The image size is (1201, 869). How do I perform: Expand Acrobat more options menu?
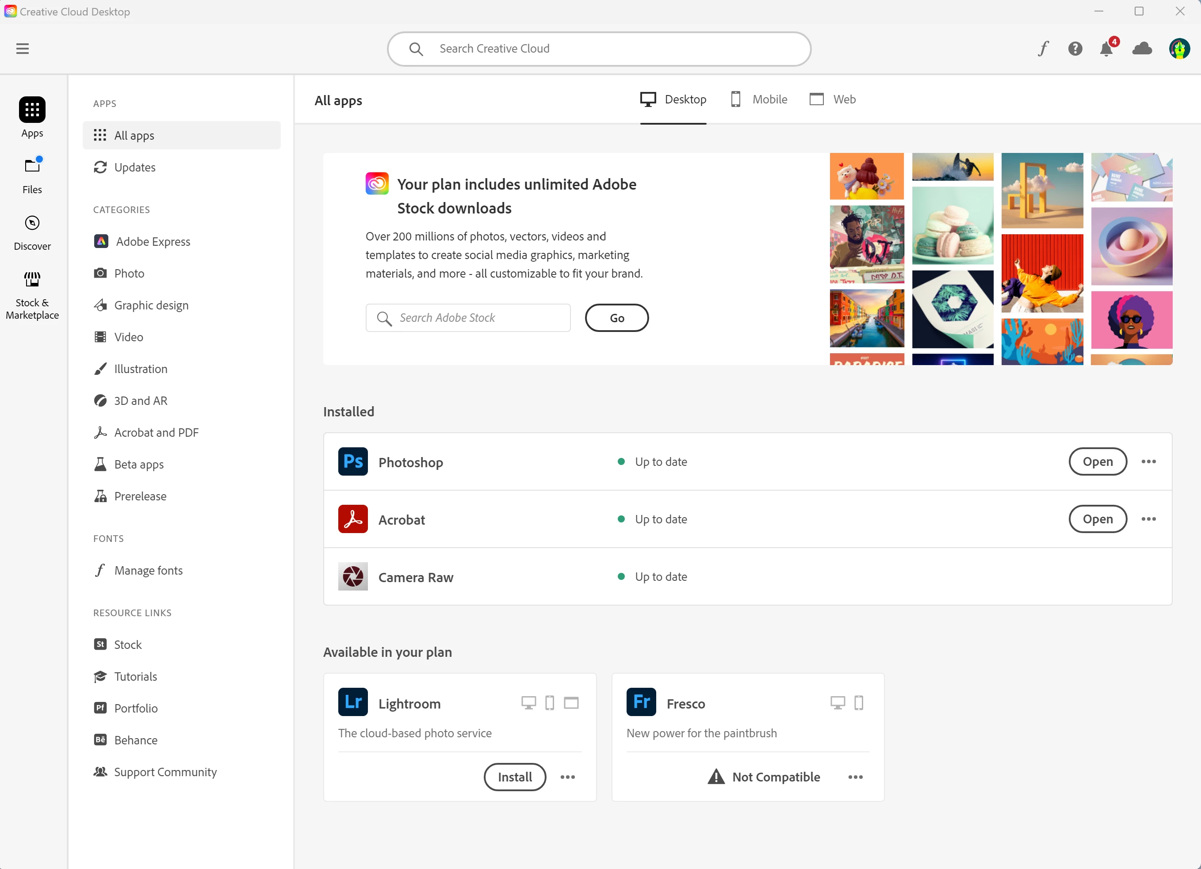point(1148,518)
